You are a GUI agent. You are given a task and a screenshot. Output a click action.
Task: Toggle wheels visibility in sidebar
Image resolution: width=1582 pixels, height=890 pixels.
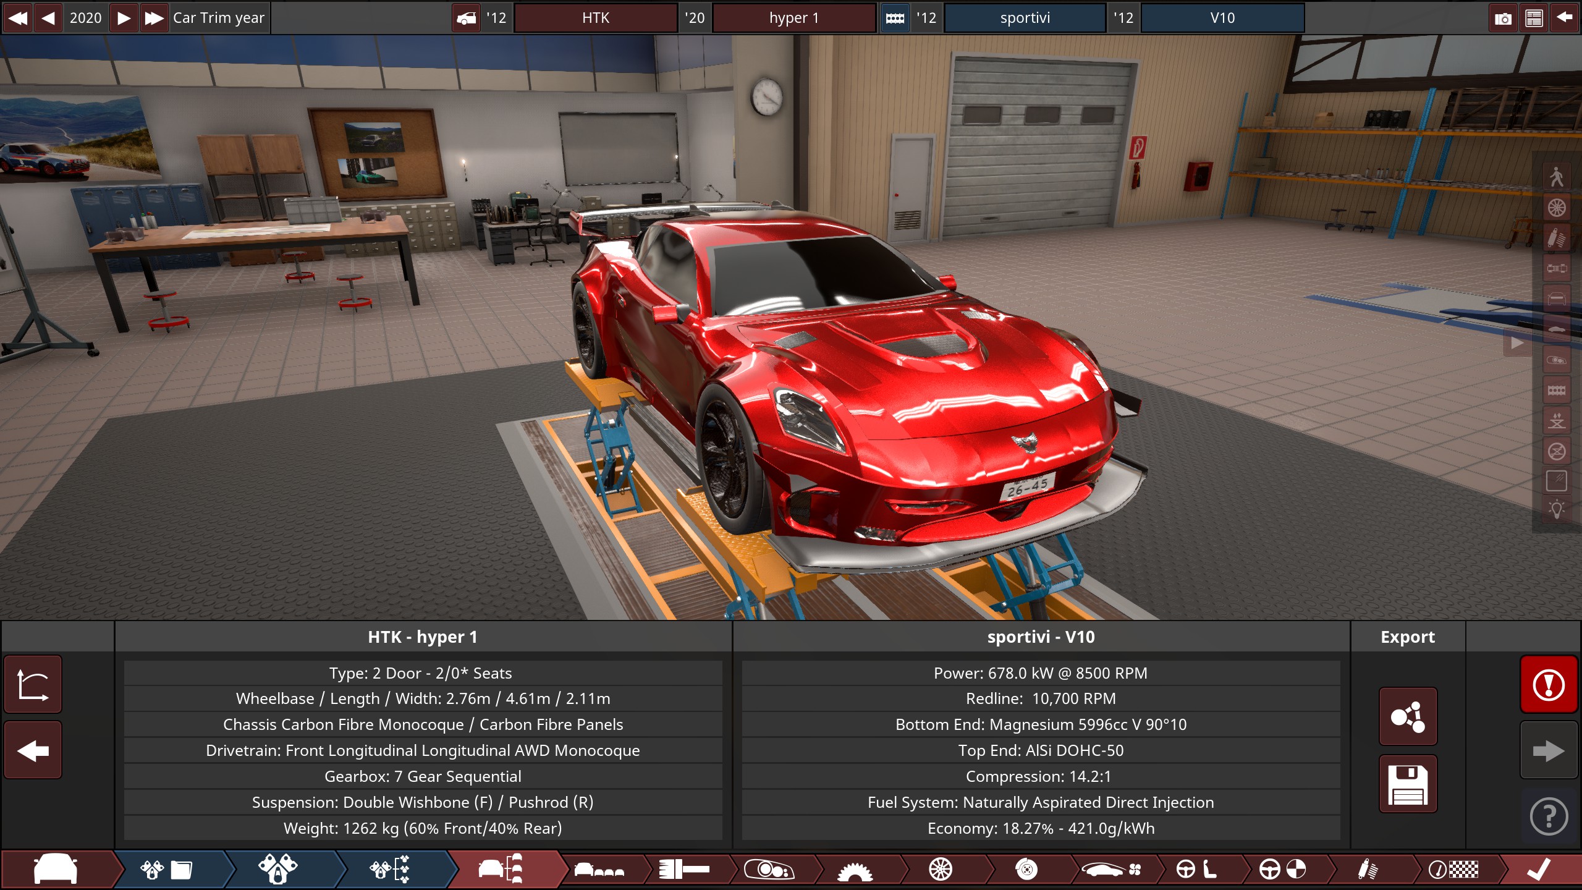[1556, 208]
